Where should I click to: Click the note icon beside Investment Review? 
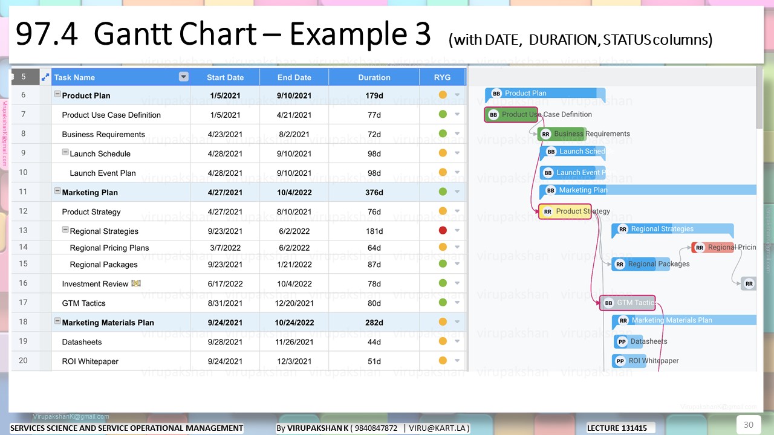click(136, 283)
